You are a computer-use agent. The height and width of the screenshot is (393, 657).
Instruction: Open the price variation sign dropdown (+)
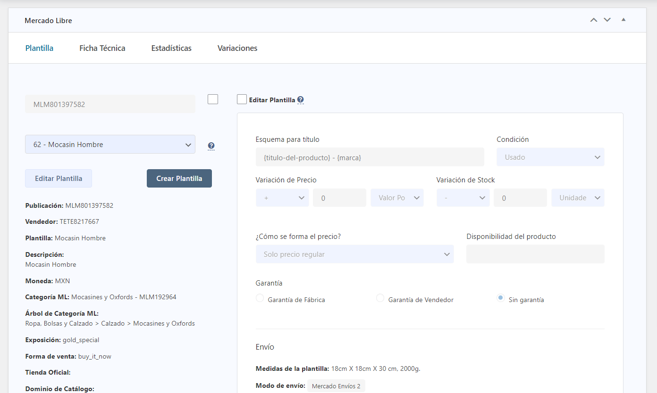pyautogui.click(x=282, y=198)
